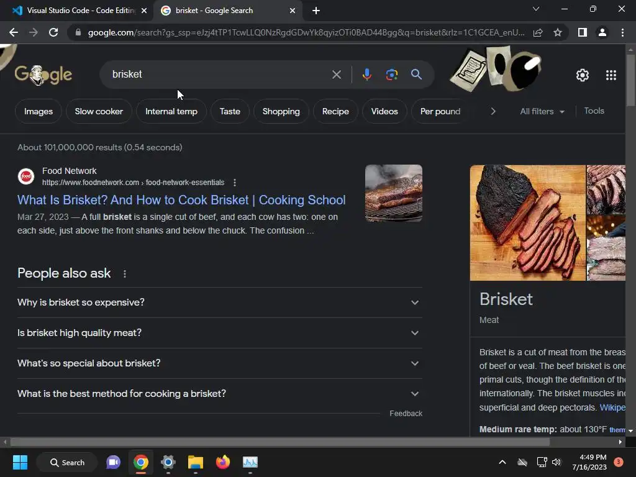
Task: Click into the brisket search field
Action: point(219,75)
